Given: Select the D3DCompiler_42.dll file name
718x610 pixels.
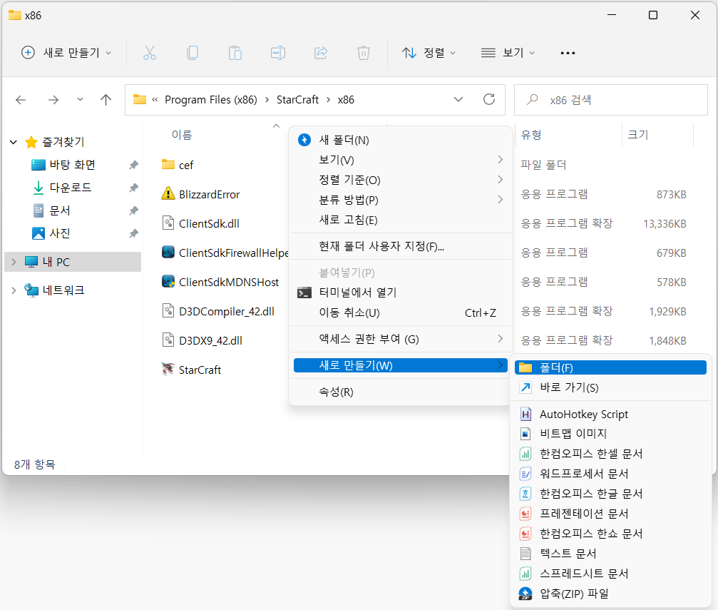Looking at the screenshot, I should pos(227,312).
